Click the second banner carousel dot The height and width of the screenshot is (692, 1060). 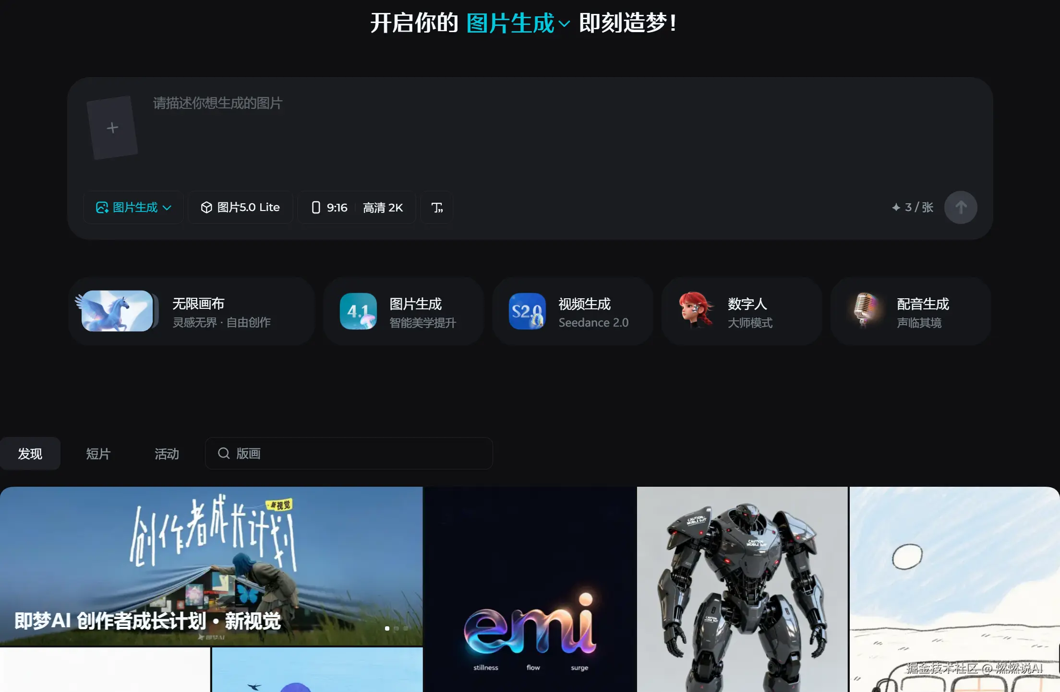tap(396, 628)
